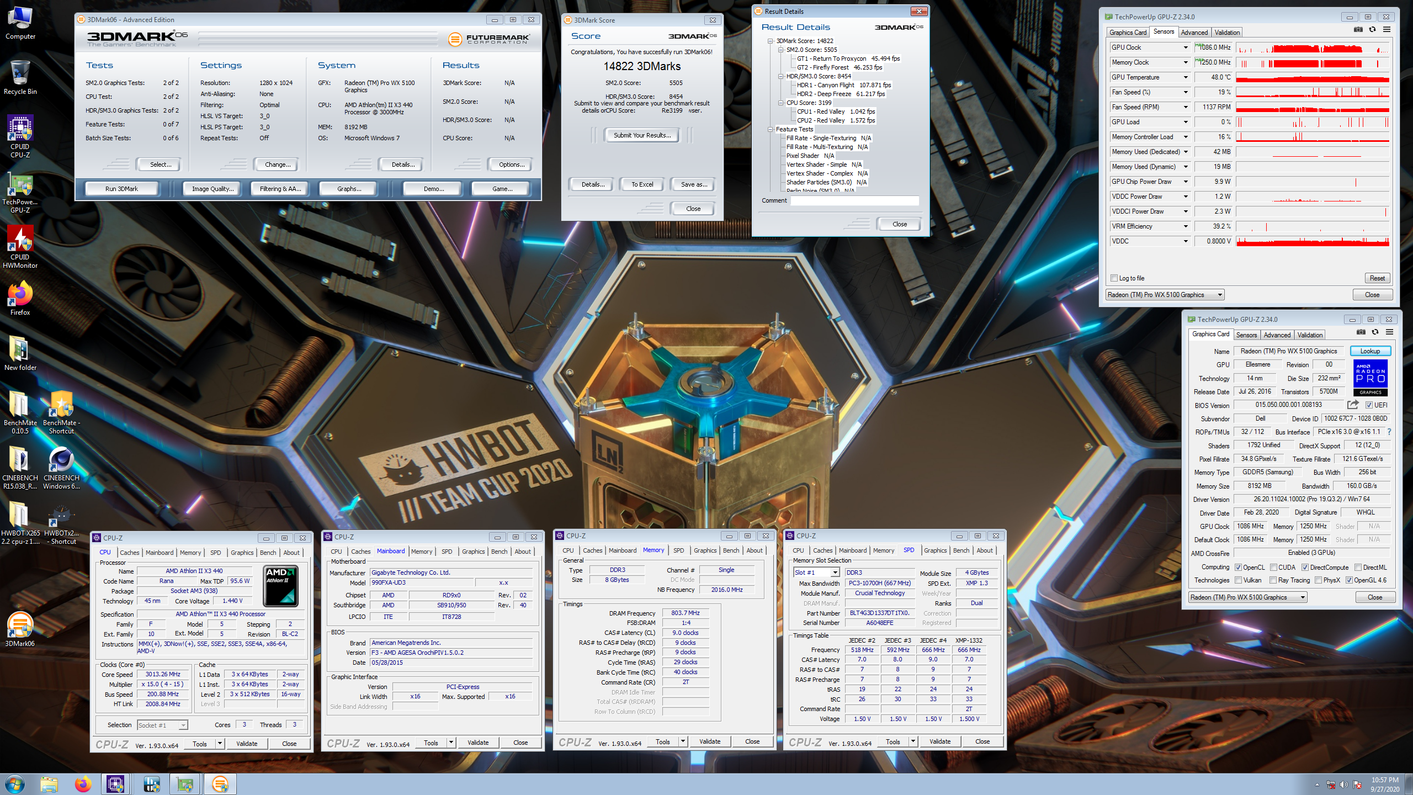Viewport: 1413px width, 795px height.
Task: Select the TechPowerUp GPU-Z desktop shortcut
Action: coord(20,193)
